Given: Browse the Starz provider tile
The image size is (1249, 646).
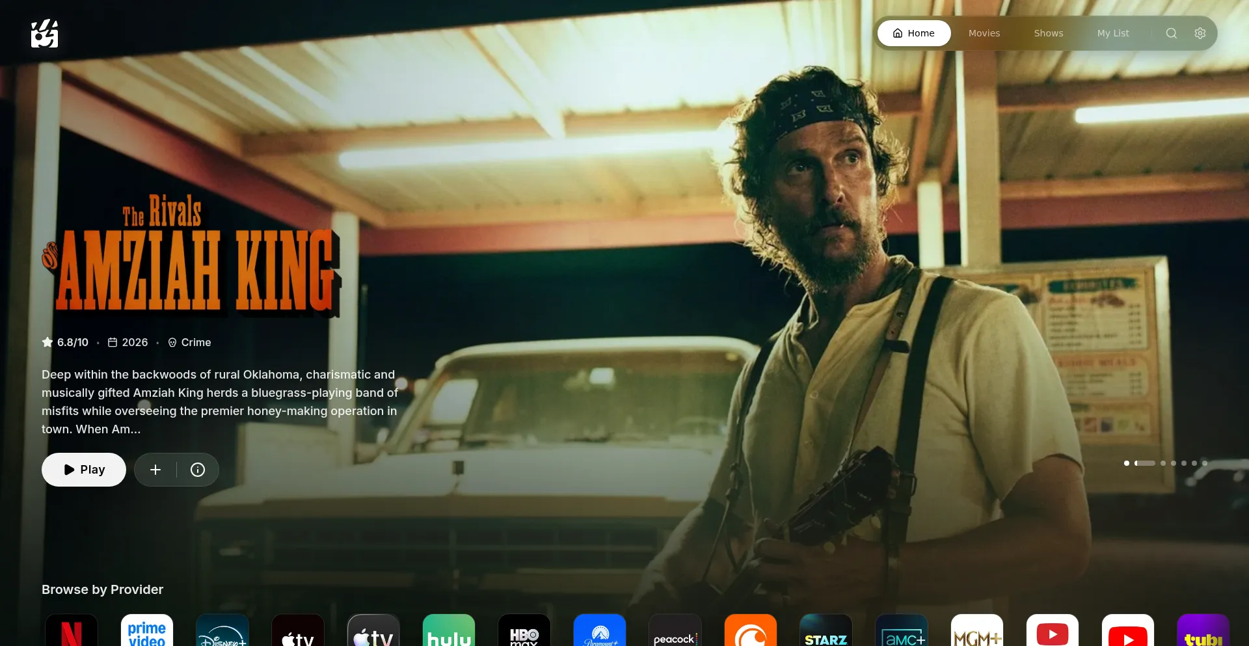Looking at the screenshot, I should (826, 630).
